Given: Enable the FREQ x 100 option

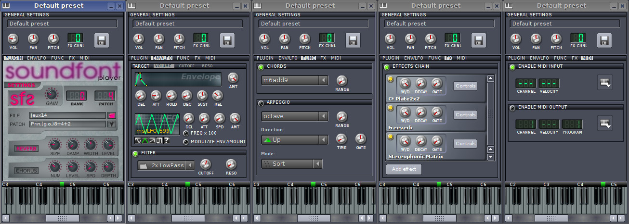Looking at the screenshot, I should coord(186,133).
